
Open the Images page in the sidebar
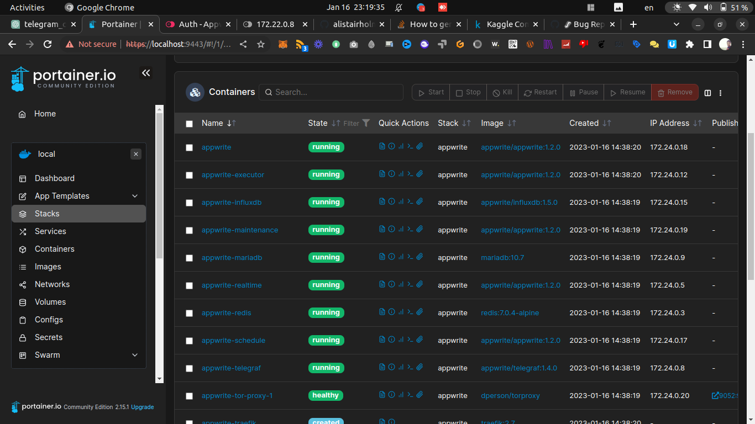tap(49, 267)
